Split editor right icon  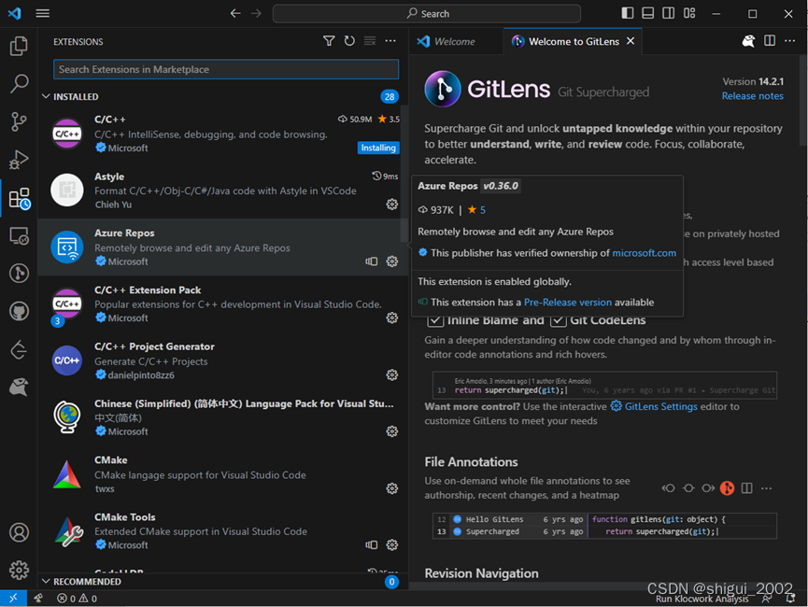coord(770,41)
